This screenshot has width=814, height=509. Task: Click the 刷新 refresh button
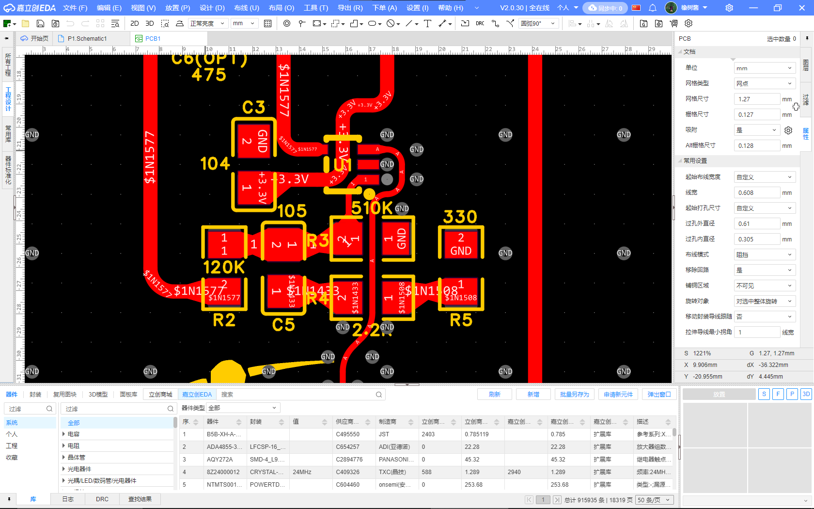494,394
